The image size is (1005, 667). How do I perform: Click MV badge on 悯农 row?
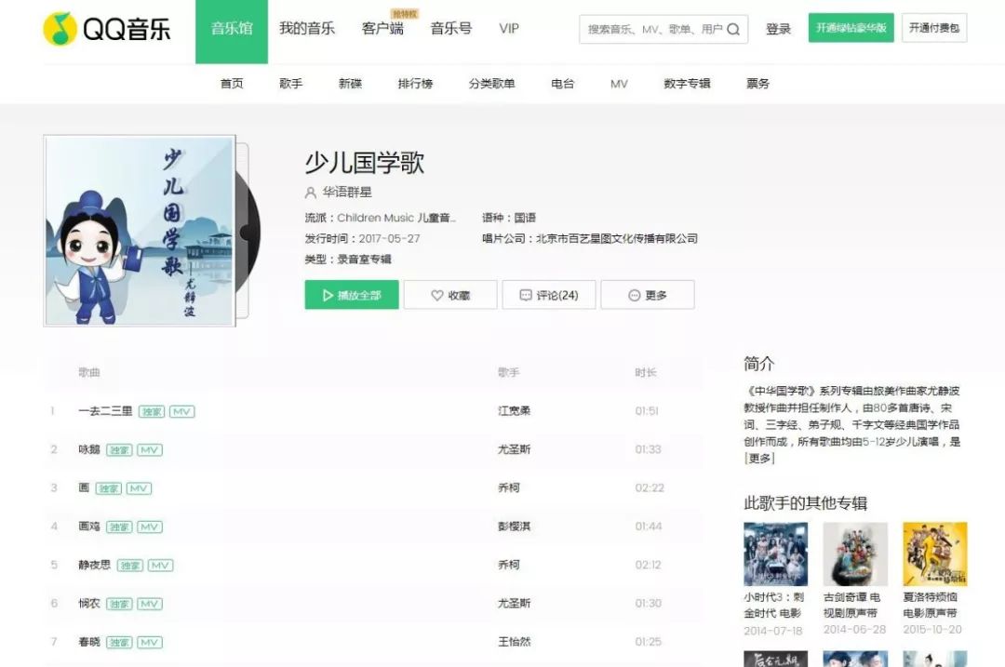149,604
